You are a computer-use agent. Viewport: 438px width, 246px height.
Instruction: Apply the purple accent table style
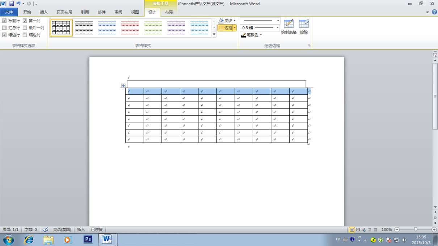point(176,28)
